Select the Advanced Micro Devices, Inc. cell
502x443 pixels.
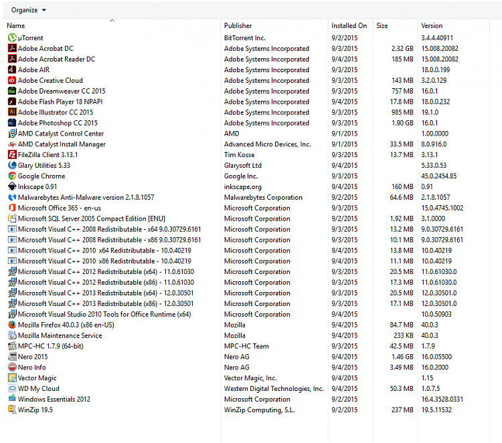point(267,144)
